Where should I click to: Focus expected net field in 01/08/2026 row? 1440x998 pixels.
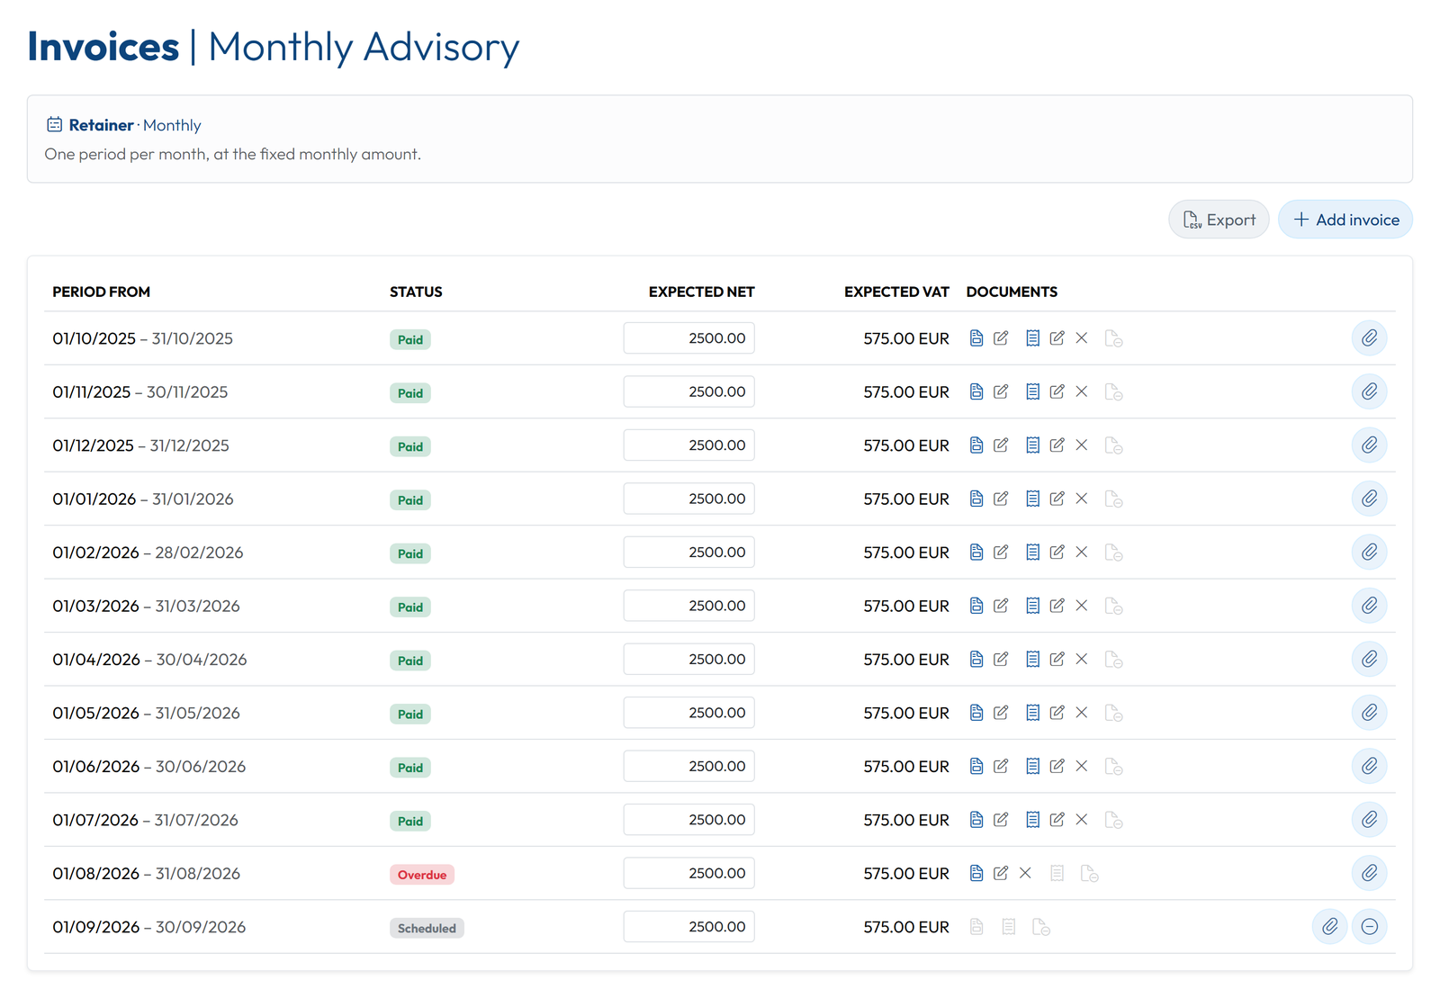(x=688, y=873)
